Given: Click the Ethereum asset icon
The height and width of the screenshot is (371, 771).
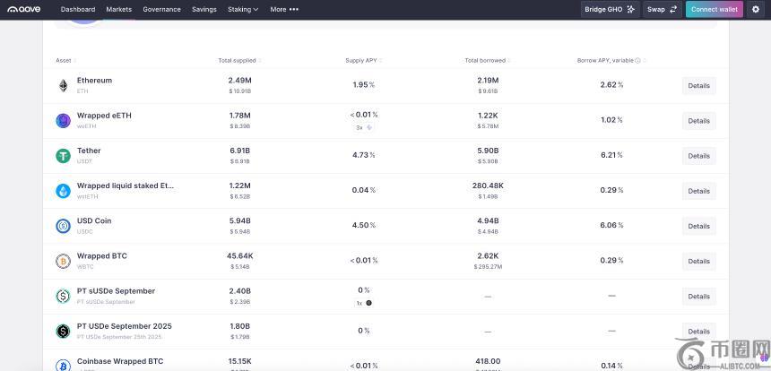Looking at the screenshot, I should pyautogui.click(x=63, y=85).
